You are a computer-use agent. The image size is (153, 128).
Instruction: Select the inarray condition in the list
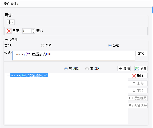[x=29, y=75]
